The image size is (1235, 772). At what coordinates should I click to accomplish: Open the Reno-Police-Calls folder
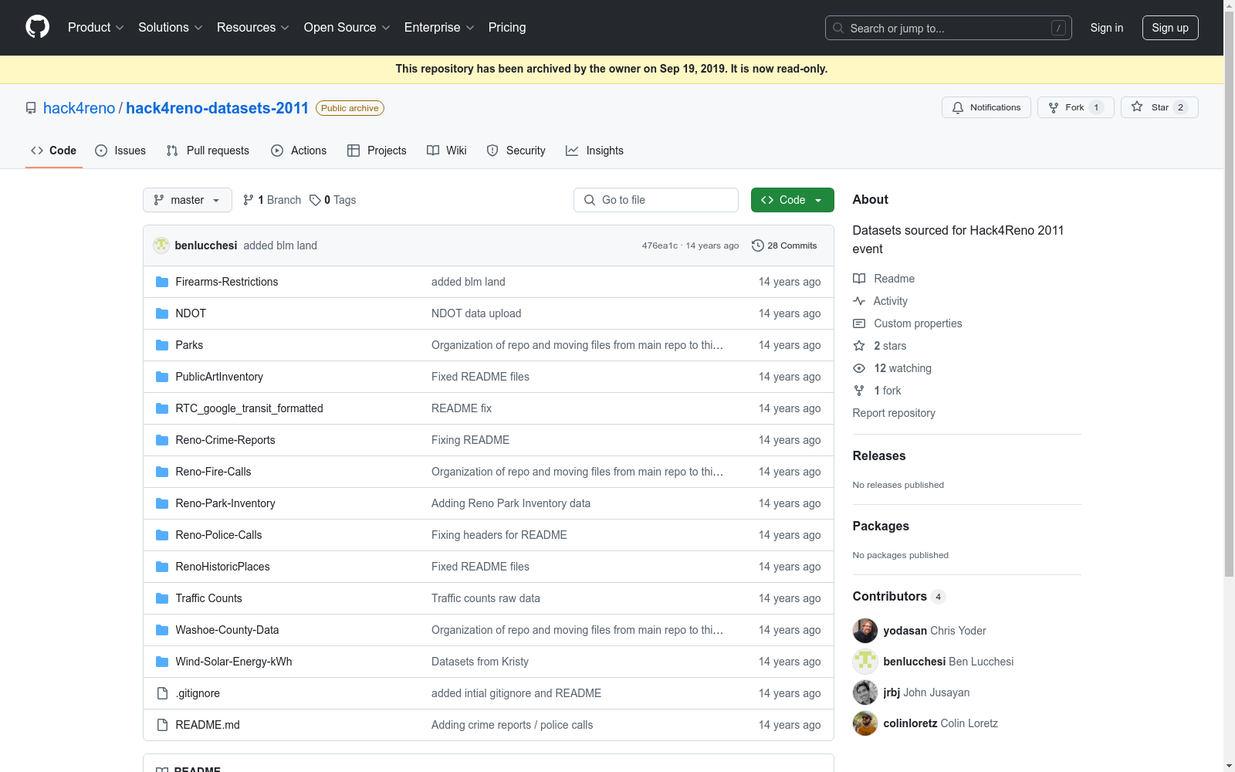218,535
